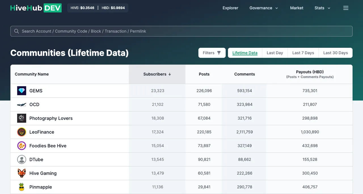Click the HBD price ticker
Image resolution: width=363 pixels, height=194 pixels.
[x=113, y=8]
